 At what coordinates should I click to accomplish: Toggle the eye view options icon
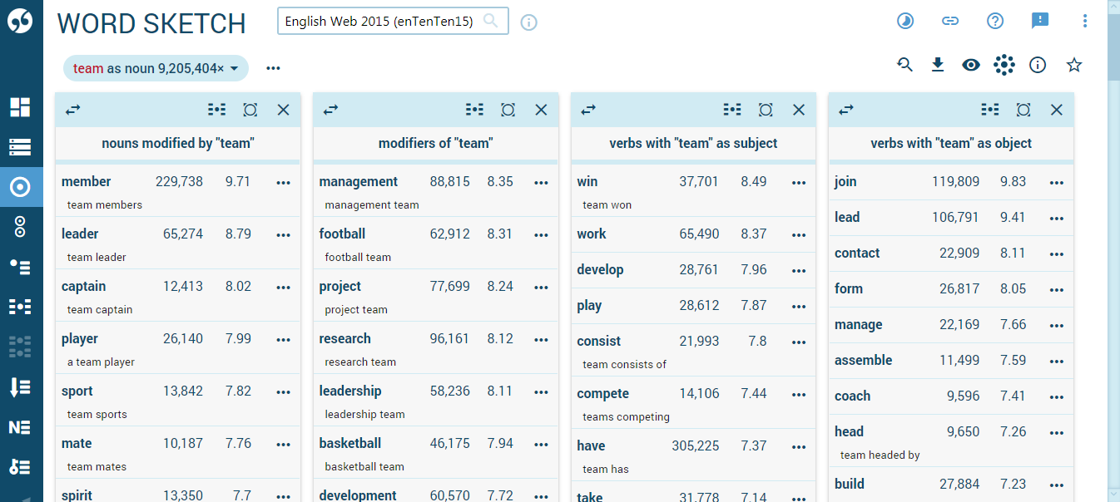[971, 65]
